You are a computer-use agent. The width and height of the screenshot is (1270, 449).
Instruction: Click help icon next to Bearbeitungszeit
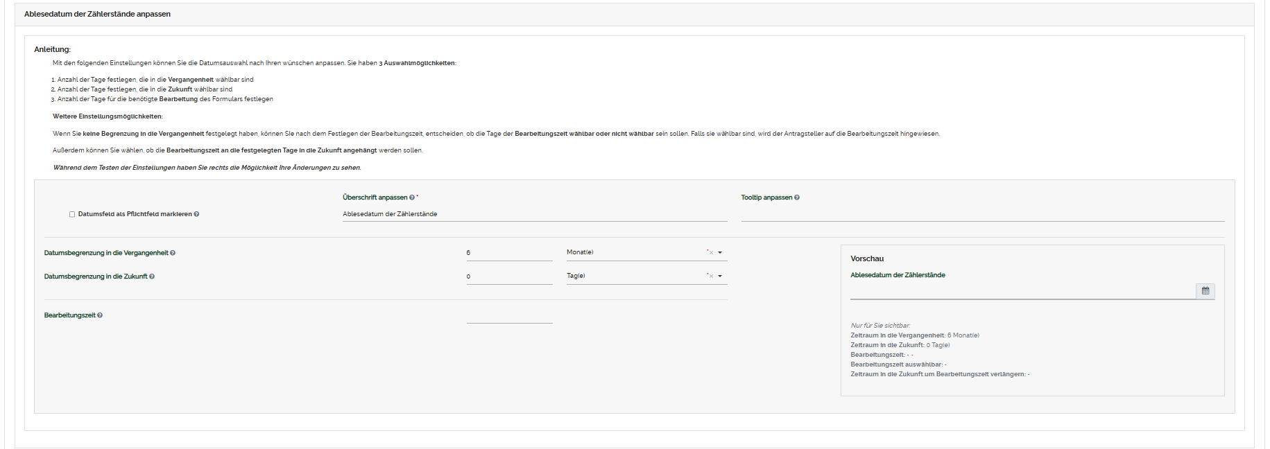tap(100, 315)
